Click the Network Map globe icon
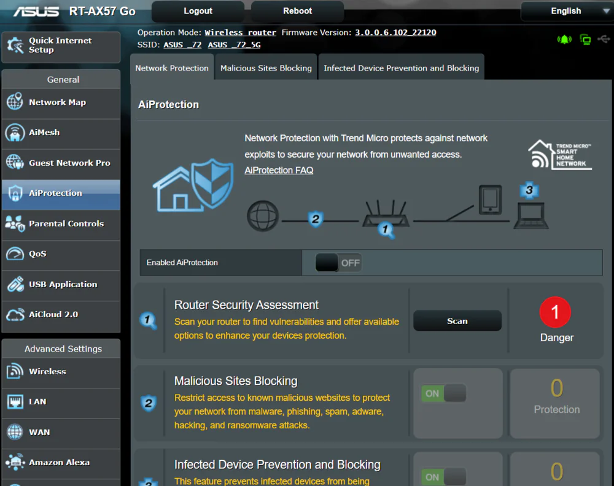Screen dimensions: 614x486 click(15, 102)
